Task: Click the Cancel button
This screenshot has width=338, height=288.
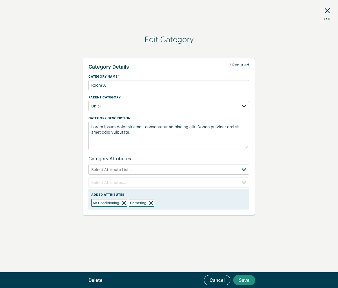Action: [x=217, y=280]
